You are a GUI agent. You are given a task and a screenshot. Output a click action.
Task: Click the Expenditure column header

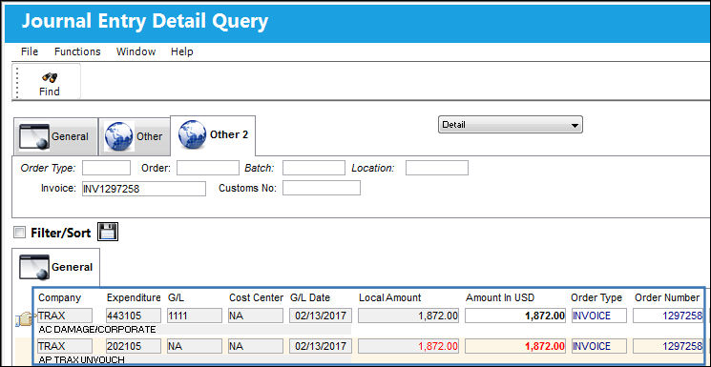[x=134, y=297]
